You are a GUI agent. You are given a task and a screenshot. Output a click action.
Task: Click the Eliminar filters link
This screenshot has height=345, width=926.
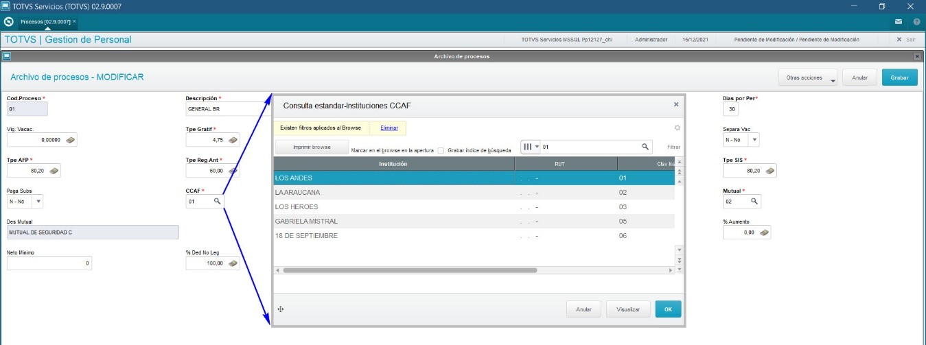pyautogui.click(x=389, y=128)
